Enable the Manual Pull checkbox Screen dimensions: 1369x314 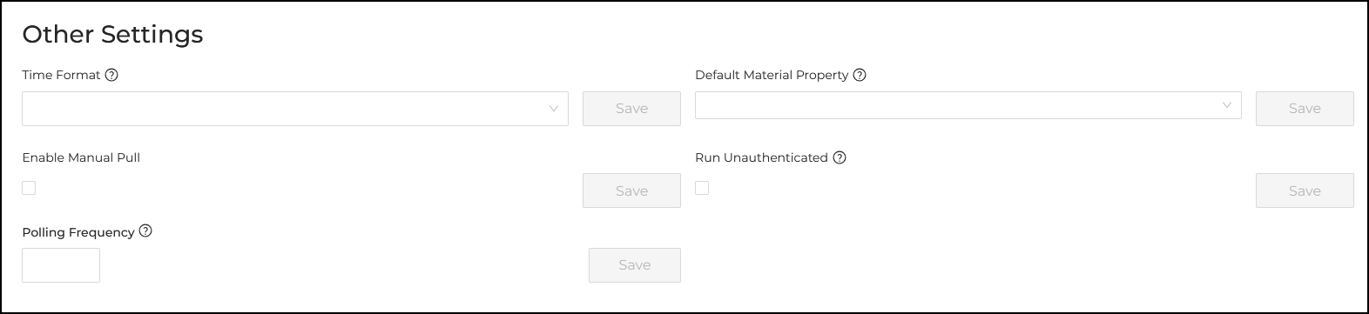click(29, 188)
